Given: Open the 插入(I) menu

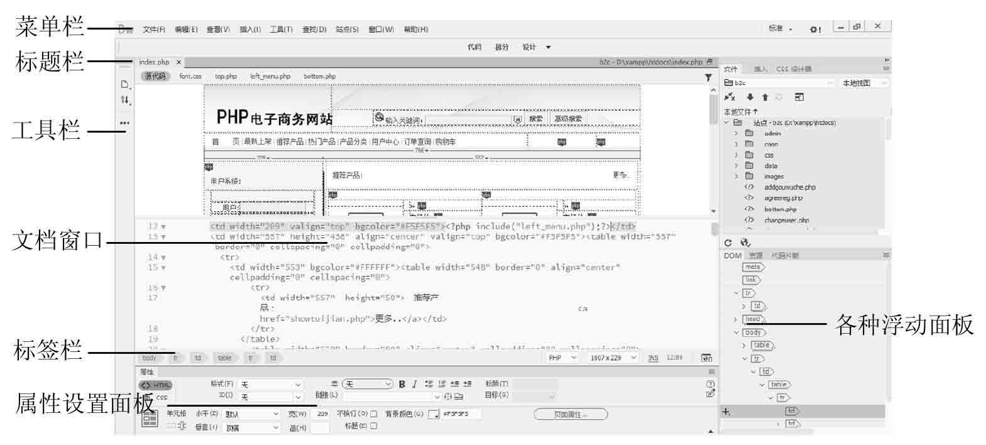Looking at the screenshot, I should pyautogui.click(x=250, y=30).
